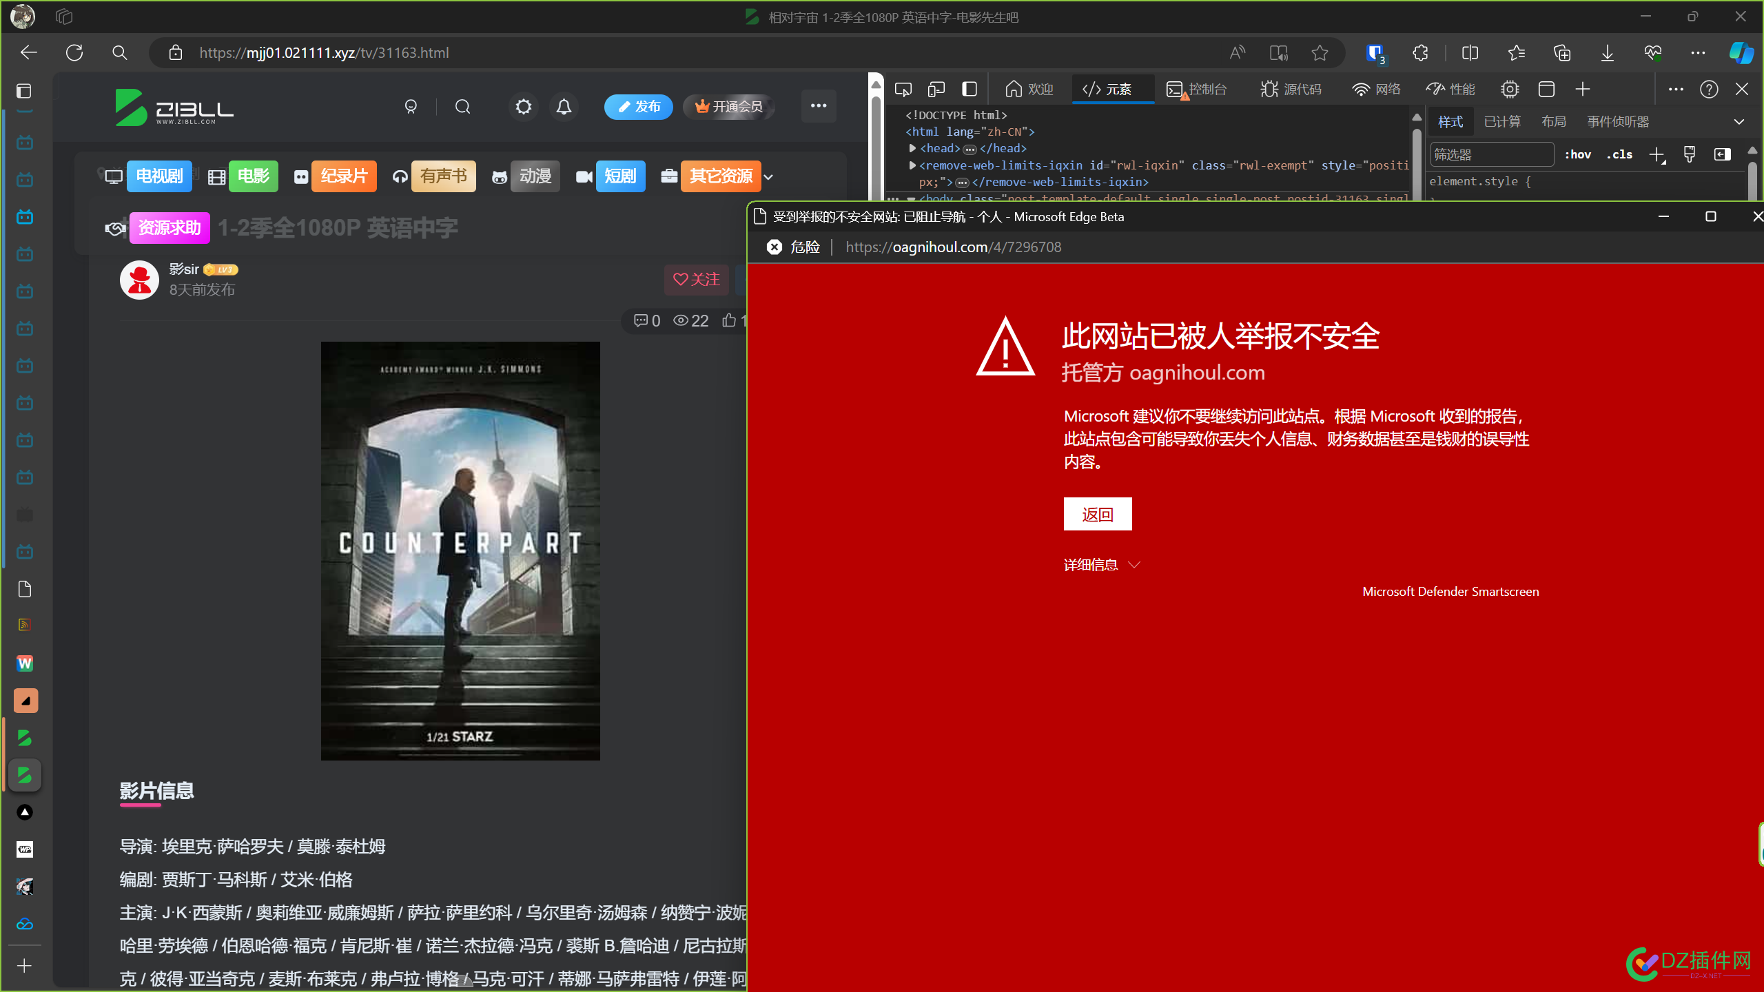This screenshot has height=992, width=1764.
Task: Expand 详细信息 on the warning page
Action: click(1102, 565)
